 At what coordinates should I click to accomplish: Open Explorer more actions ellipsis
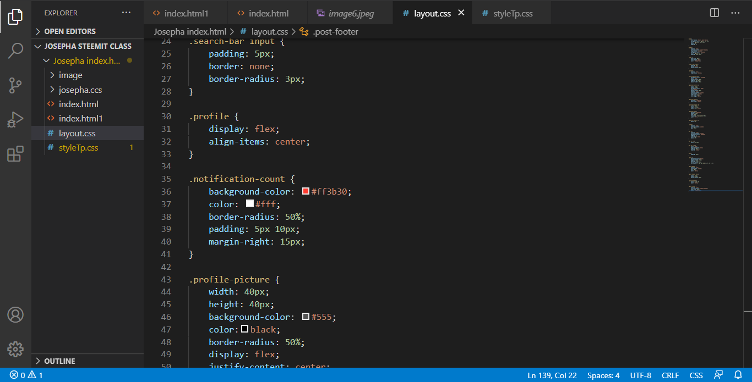(x=127, y=13)
